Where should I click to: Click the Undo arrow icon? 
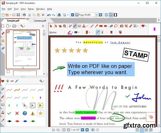(x=49, y=15)
